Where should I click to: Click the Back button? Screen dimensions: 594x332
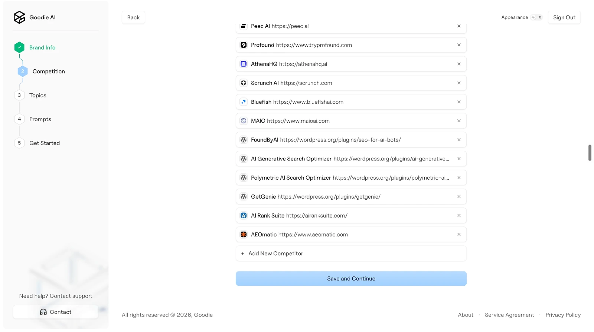pos(133,17)
